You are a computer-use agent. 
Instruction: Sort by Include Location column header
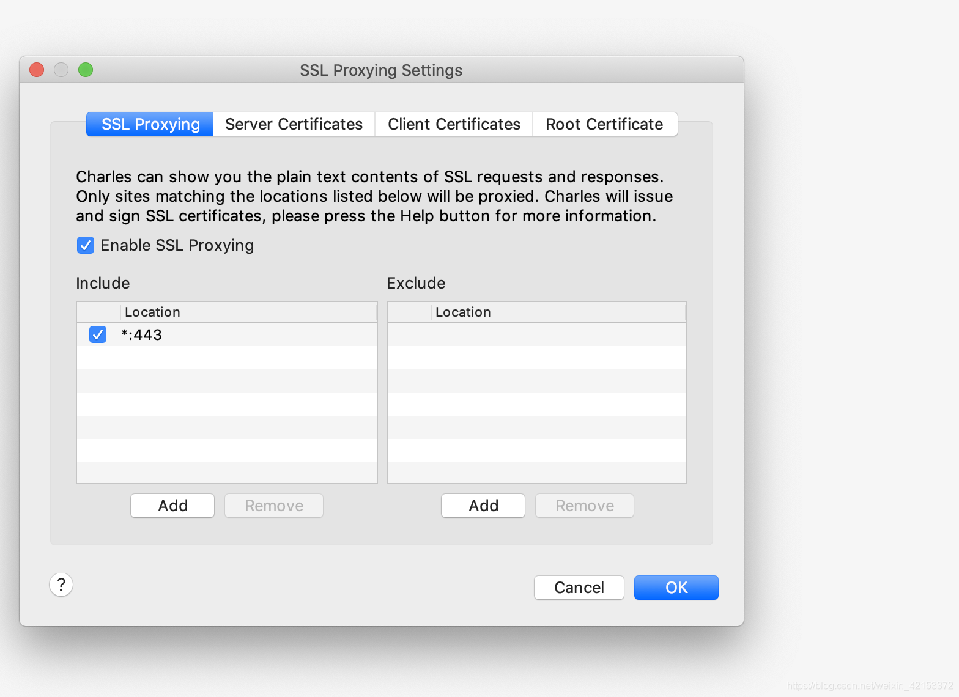[x=248, y=312]
